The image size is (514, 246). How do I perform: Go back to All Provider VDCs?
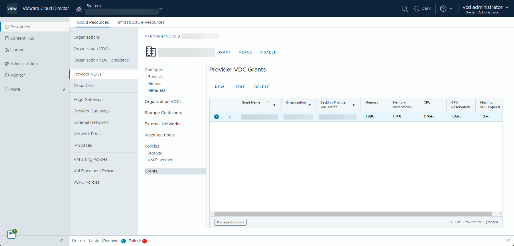(160, 36)
